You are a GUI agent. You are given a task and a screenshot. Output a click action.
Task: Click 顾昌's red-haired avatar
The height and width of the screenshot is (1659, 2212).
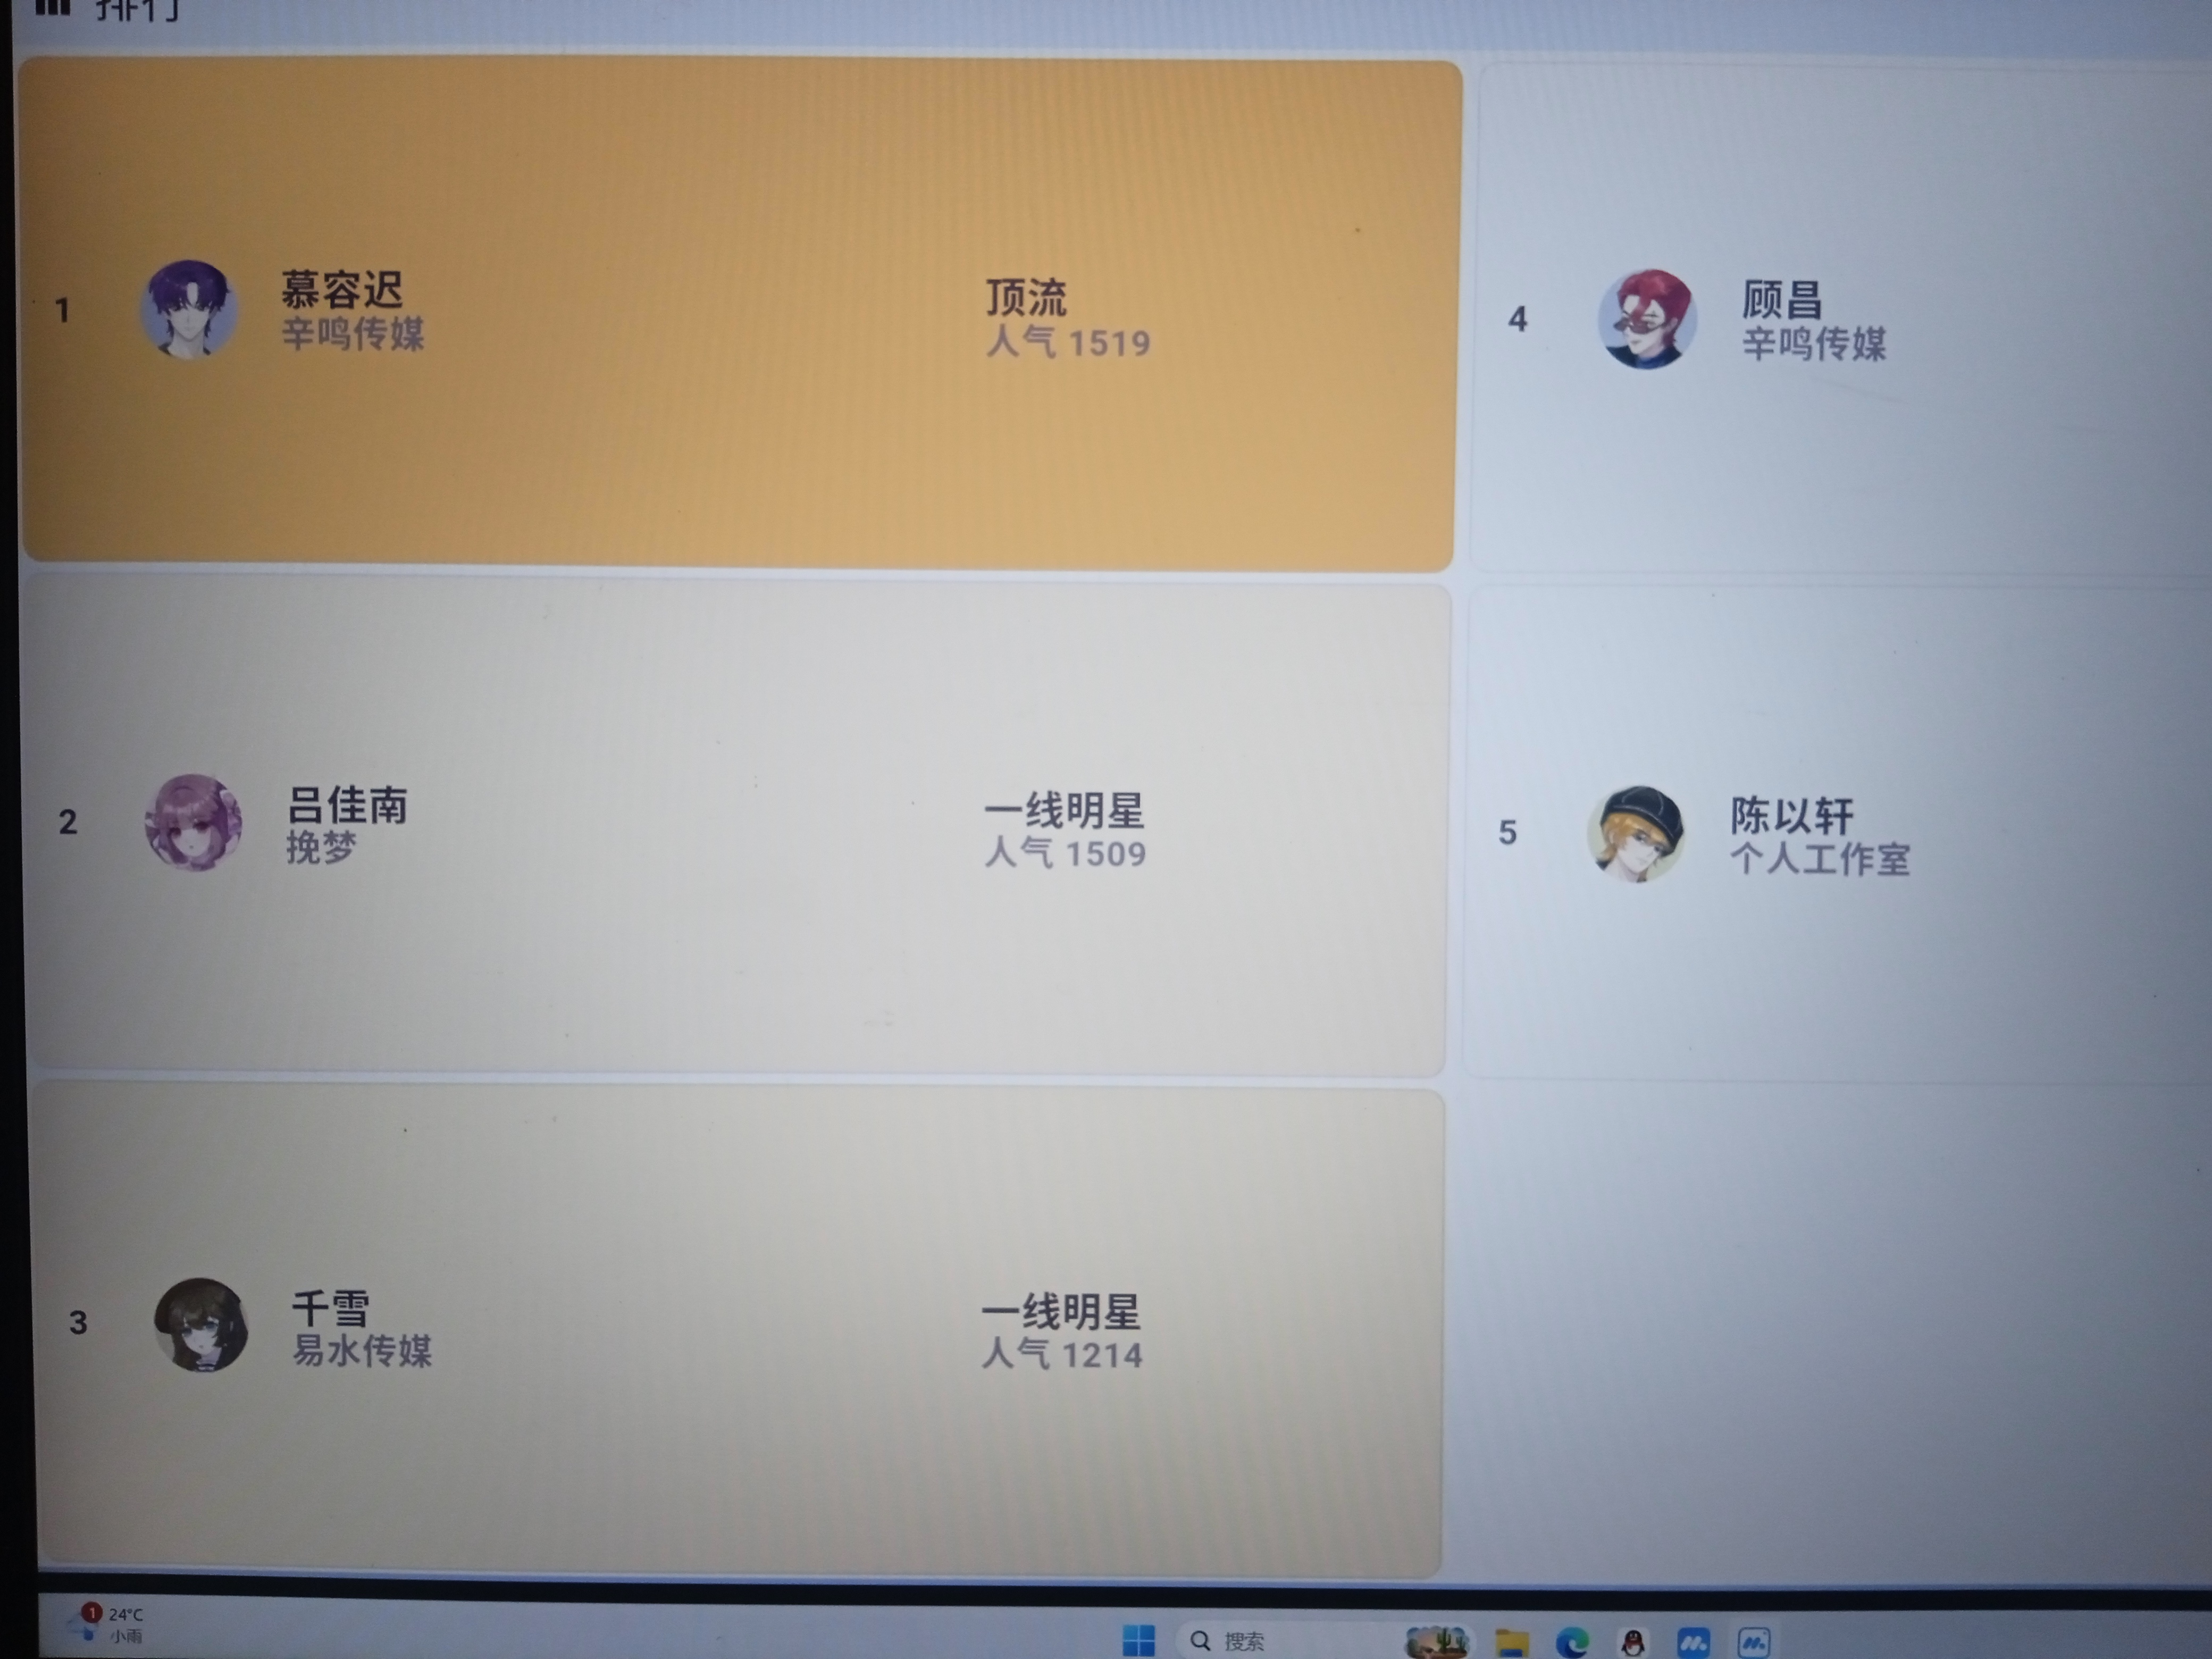click(1647, 319)
